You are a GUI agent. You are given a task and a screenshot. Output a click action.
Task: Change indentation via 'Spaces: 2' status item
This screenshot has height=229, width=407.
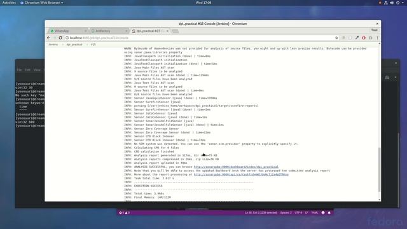(x=286, y=212)
